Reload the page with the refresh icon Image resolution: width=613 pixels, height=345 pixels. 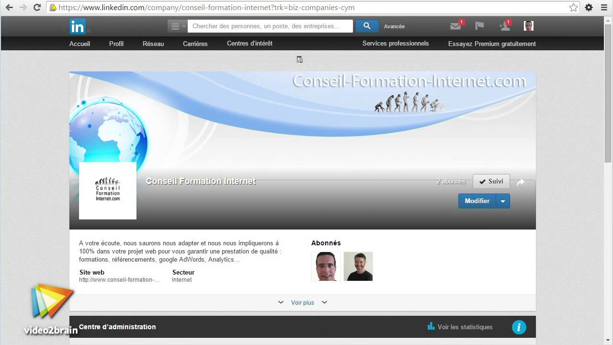[37, 8]
